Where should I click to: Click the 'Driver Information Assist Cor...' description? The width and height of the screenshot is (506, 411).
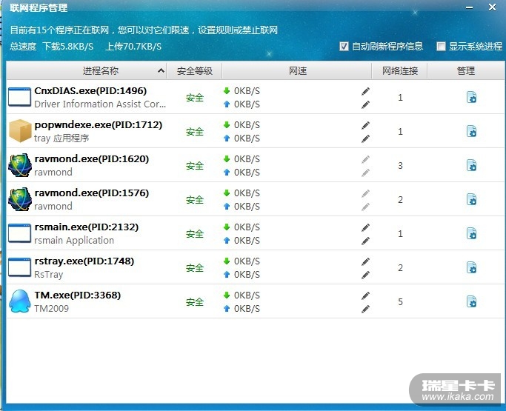(100, 104)
